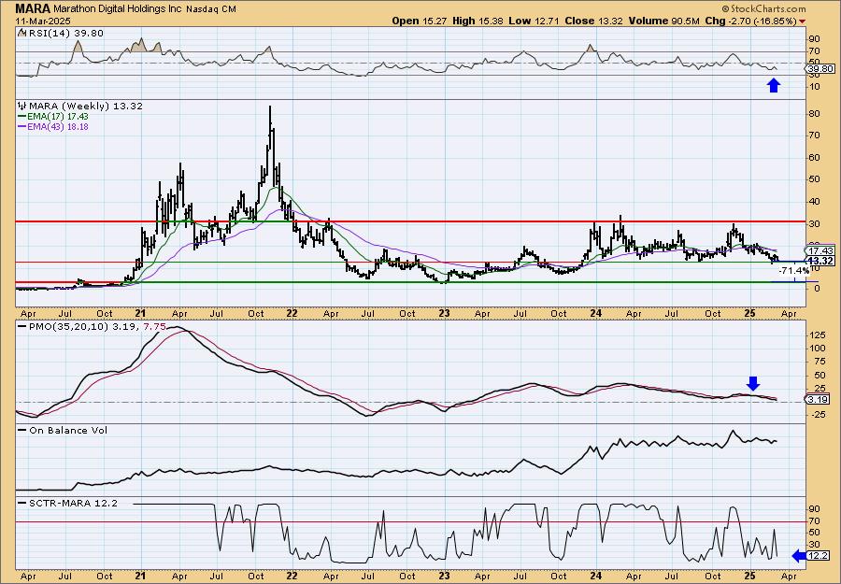Click the red down-triangle beside the change value
This screenshot has height=584, width=841.
[x=803, y=21]
